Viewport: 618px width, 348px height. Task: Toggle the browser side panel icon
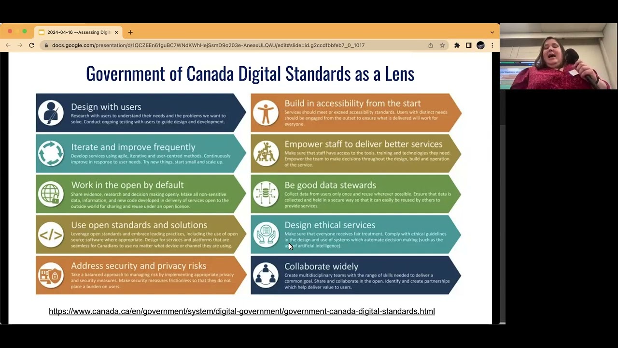click(x=468, y=45)
